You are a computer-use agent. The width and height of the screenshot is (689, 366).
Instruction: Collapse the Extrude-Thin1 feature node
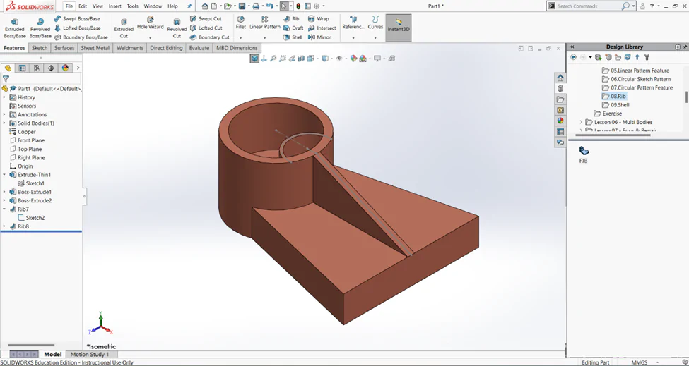4,174
